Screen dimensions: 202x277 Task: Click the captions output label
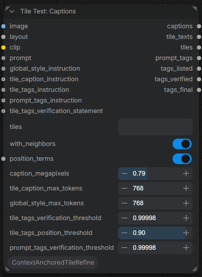(180, 26)
